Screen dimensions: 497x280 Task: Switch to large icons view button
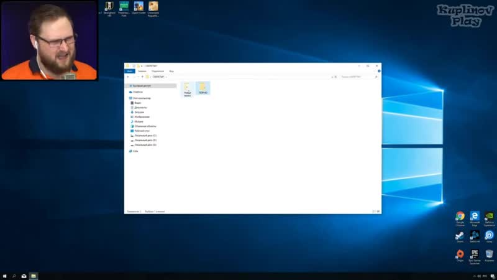tap(378, 212)
